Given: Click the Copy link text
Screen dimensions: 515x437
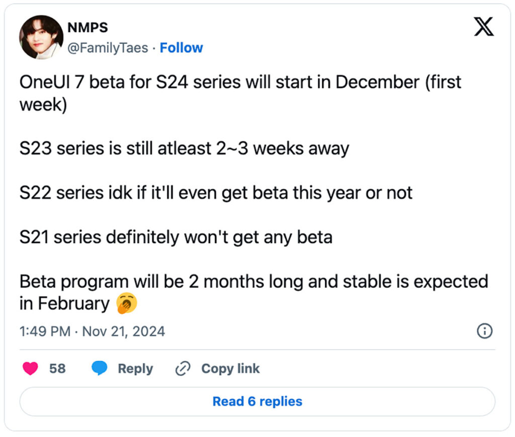Looking at the screenshot, I should point(230,368).
